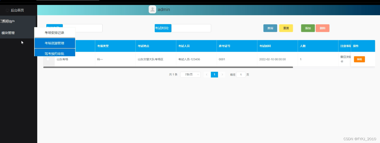Click the 考试时间: blue field label
Image resolution: width=380 pixels, height=143 pixels.
163,28
